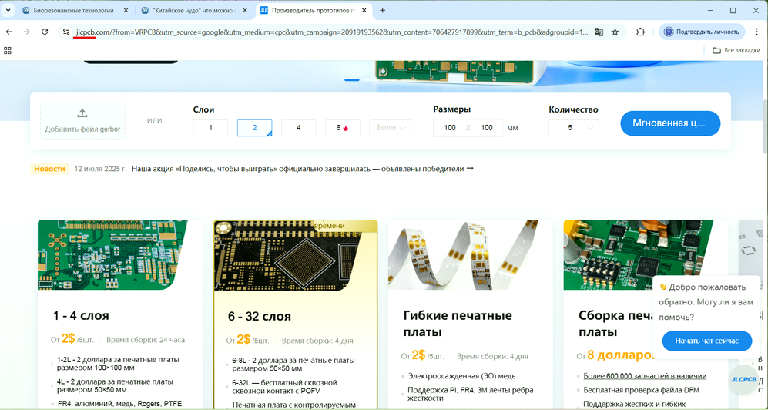
Task: Click text Бесплатная проверка файла DFM
Action: (641, 391)
